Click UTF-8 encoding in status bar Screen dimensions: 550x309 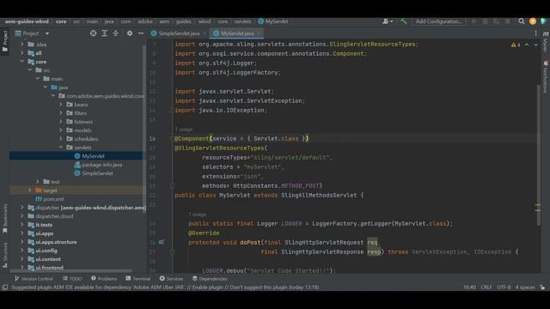[x=504, y=288]
